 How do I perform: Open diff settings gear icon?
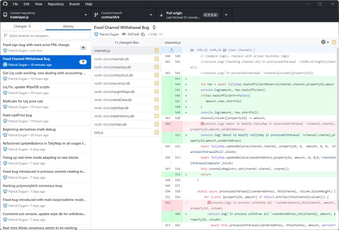coord(325,42)
